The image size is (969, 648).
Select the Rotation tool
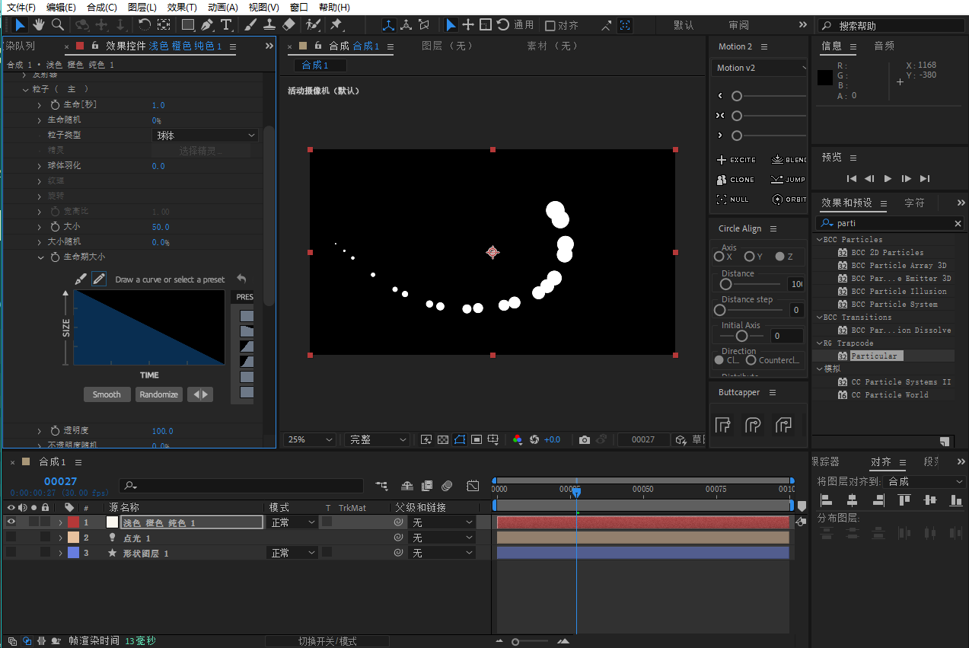pos(144,25)
